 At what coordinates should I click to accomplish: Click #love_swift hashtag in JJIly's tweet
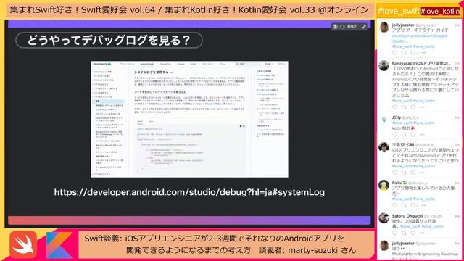tap(402, 123)
